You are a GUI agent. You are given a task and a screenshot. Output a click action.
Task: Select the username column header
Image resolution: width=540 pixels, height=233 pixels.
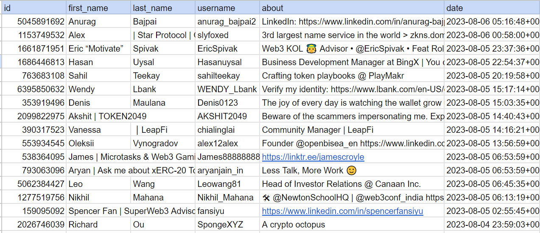point(227,8)
